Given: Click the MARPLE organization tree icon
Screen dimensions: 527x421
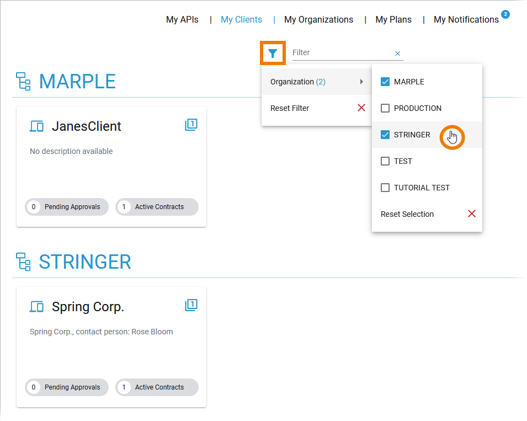Looking at the screenshot, I should click(x=23, y=81).
